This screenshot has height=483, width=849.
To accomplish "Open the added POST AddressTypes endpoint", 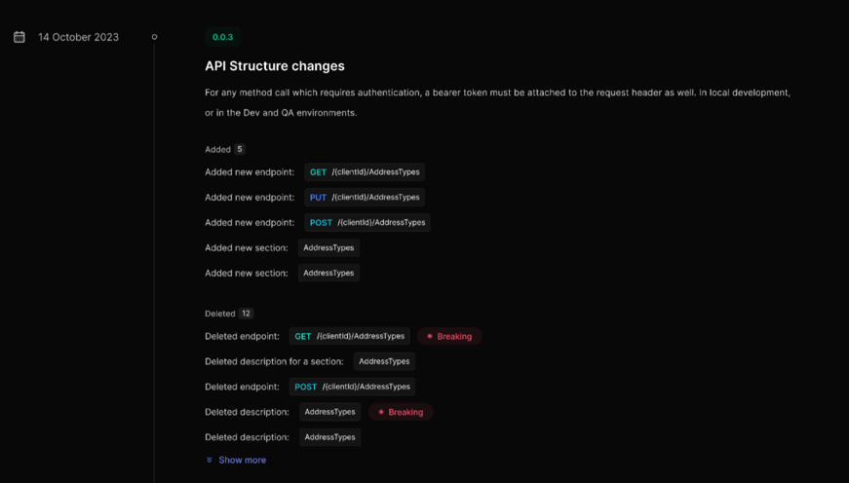I will click(x=367, y=223).
